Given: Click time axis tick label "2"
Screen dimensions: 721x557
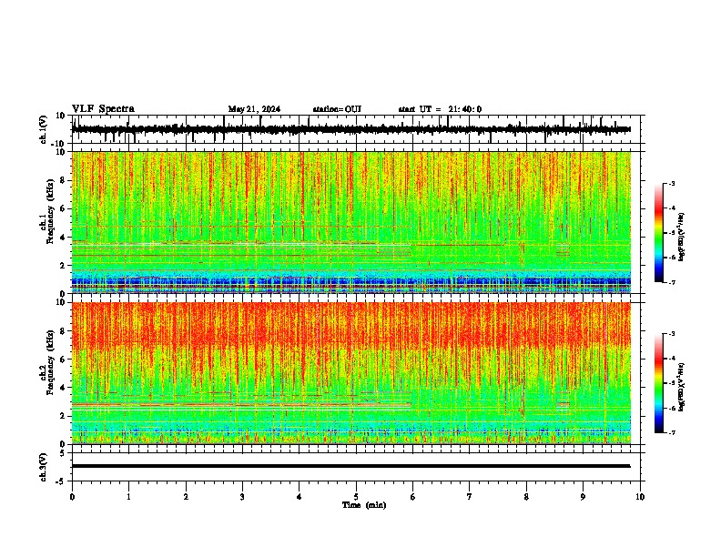Looking at the screenshot, I should pyautogui.click(x=186, y=497).
